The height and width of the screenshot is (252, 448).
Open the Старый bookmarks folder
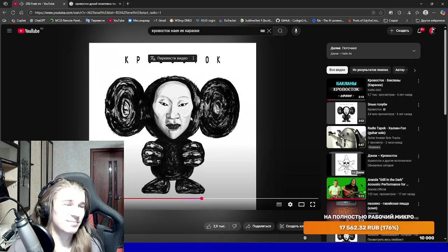pos(391,21)
